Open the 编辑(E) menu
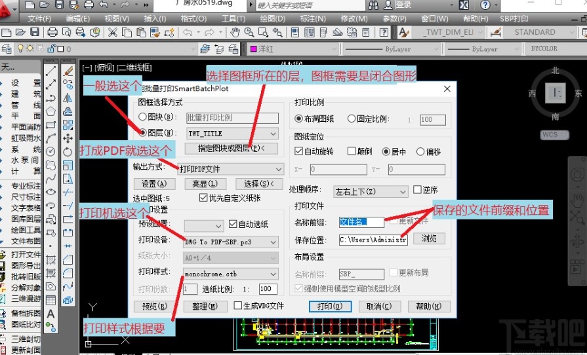 point(78,19)
